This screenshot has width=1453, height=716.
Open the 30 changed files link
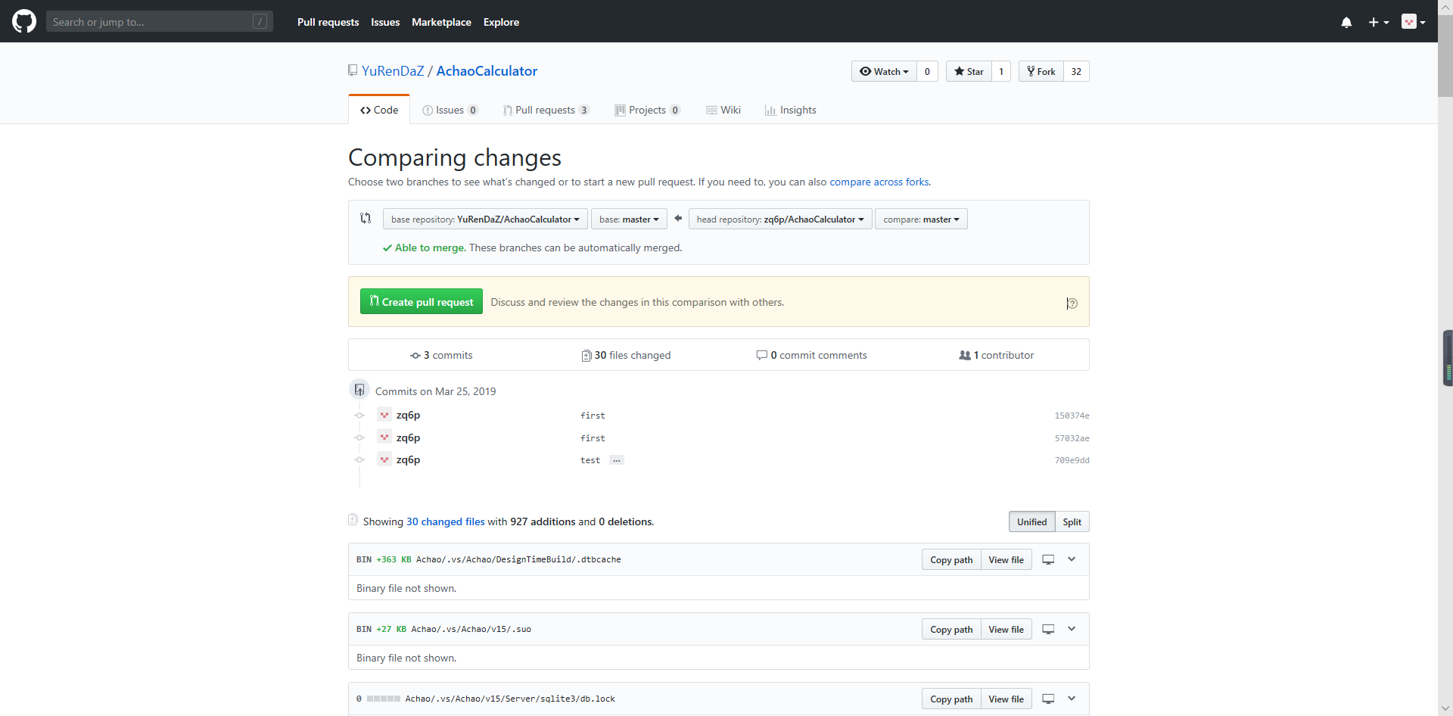[445, 521]
